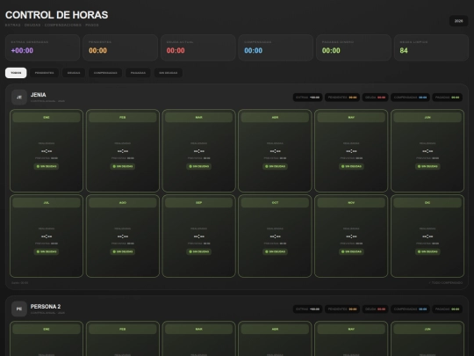Open Jenia's FEB month header
Viewport: 474px width, 356px height.
[122, 118]
